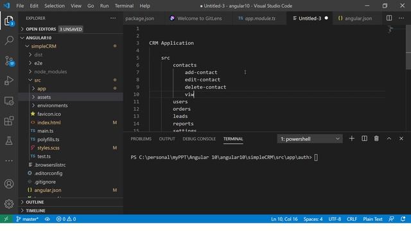Open the powershell terminal selector dropdown

click(310, 139)
